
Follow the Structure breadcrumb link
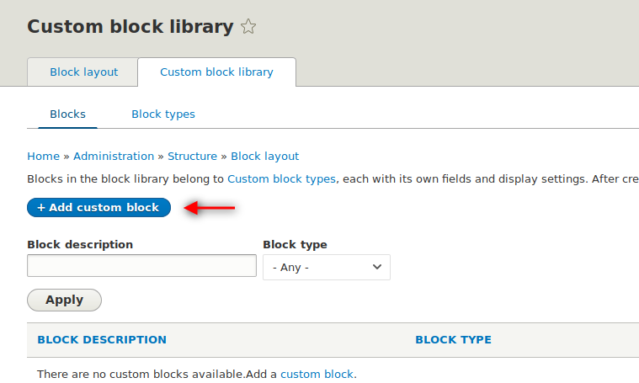click(x=192, y=156)
